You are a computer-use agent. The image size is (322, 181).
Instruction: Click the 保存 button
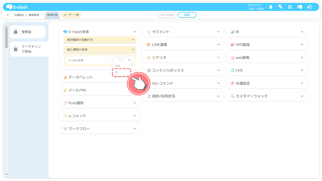coord(187,15)
